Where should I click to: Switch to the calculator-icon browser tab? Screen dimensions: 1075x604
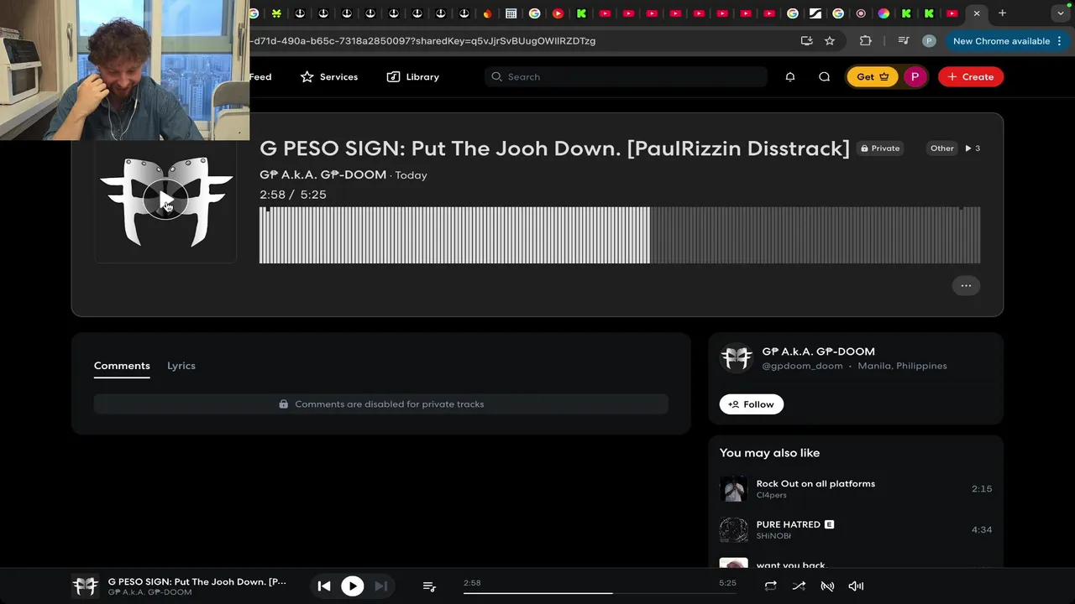pyautogui.click(x=511, y=13)
